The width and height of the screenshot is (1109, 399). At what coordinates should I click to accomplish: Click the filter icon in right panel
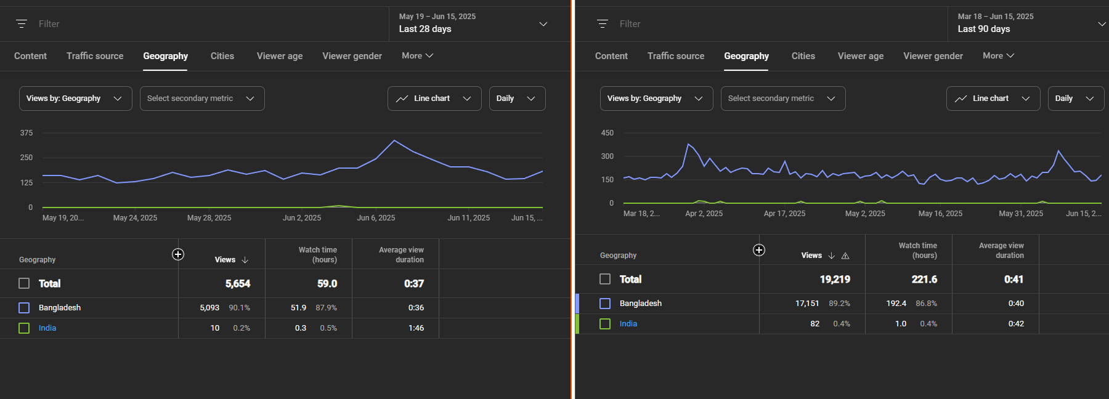click(603, 24)
